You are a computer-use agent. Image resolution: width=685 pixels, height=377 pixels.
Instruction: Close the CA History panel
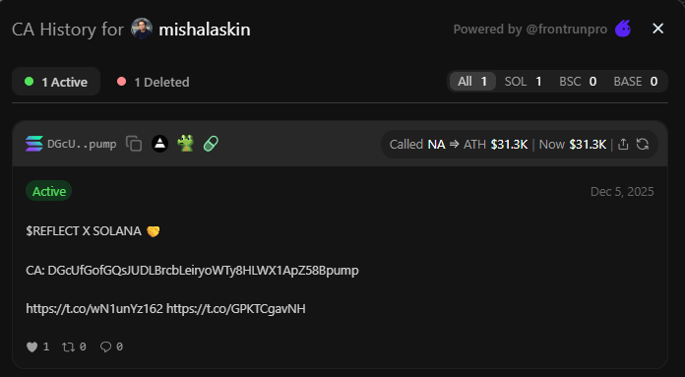657,29
